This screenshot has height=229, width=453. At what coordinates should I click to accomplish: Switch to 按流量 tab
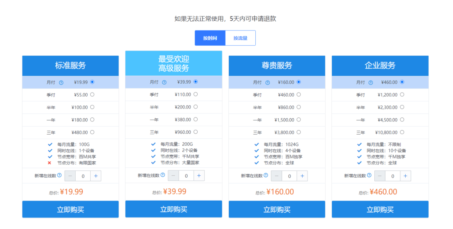coord(240,38)
